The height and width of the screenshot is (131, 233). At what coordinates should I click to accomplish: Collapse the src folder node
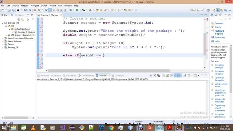(6, 26)
